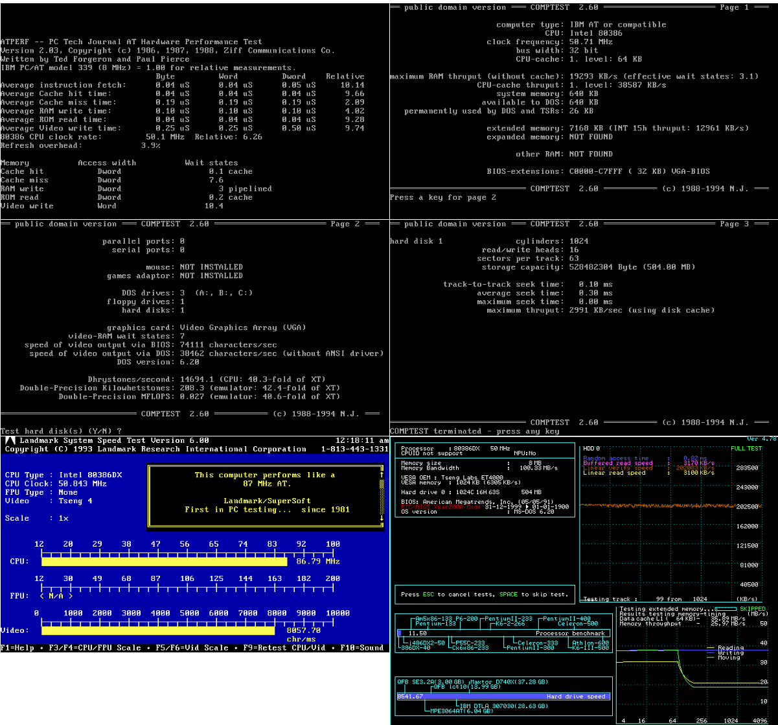Click the maximum RAM thruput 19293 KB/s line
Image resolution: width=778 pixels, height=725 pixels.
[x=574, y=77]
